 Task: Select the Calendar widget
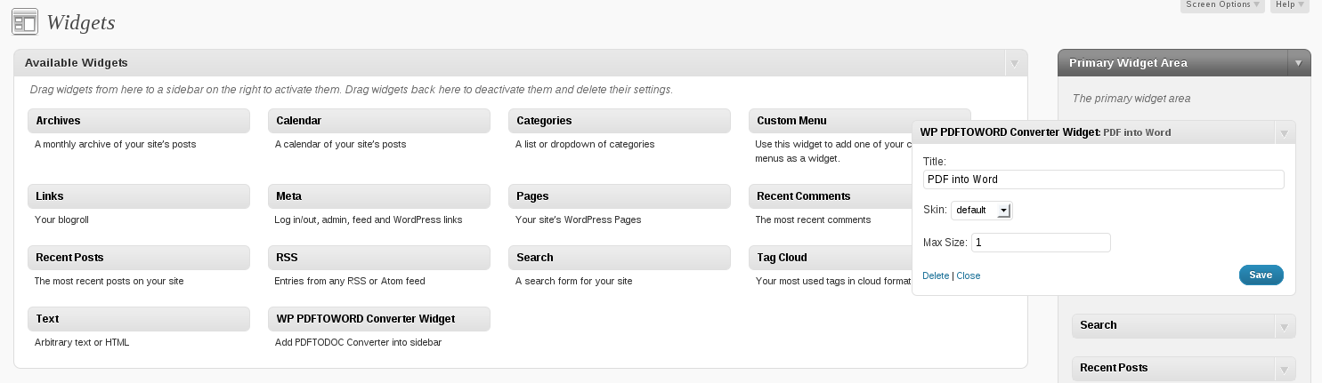tap(379, 121)
